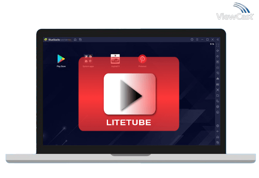Click the Android home button in sidebar
Viewport: 259px width, 178px height.
click(x=218, y=137)
